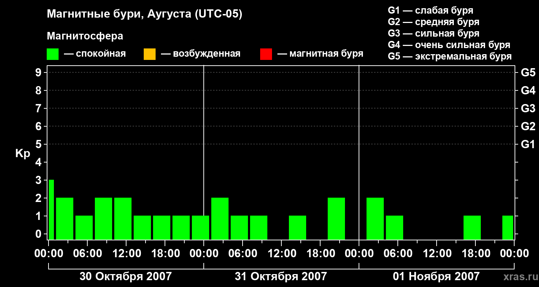Click the right-axis 'G3' label
This screenshot has height=287, width=539.
pyautogui.click(x=528, y=108)
